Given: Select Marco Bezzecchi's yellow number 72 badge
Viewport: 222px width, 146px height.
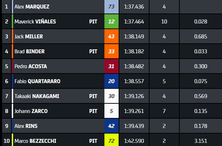Looking at the screenshot, I should (x=111, y=141).
